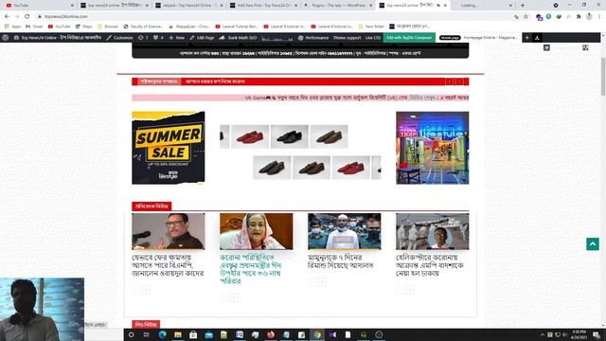Open the headline under the microphone photo
Screen dimensions: 606x341
pos(168,265)
